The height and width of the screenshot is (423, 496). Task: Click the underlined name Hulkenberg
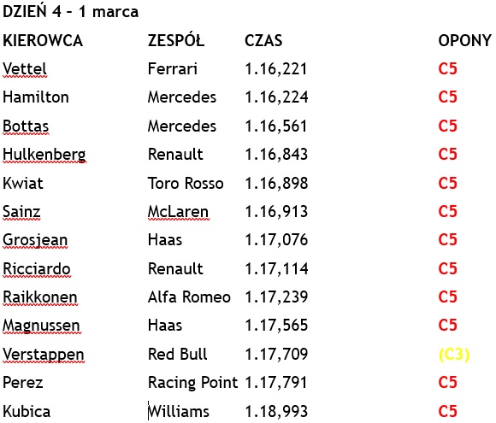(44, 155)
